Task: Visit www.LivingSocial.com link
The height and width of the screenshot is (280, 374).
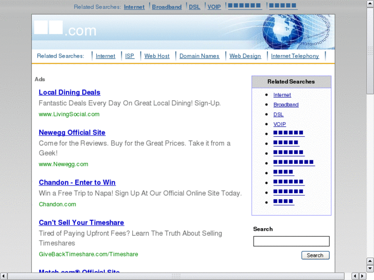Action: pos(69,114)
